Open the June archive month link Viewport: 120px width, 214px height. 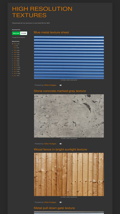tap(15, 48)
